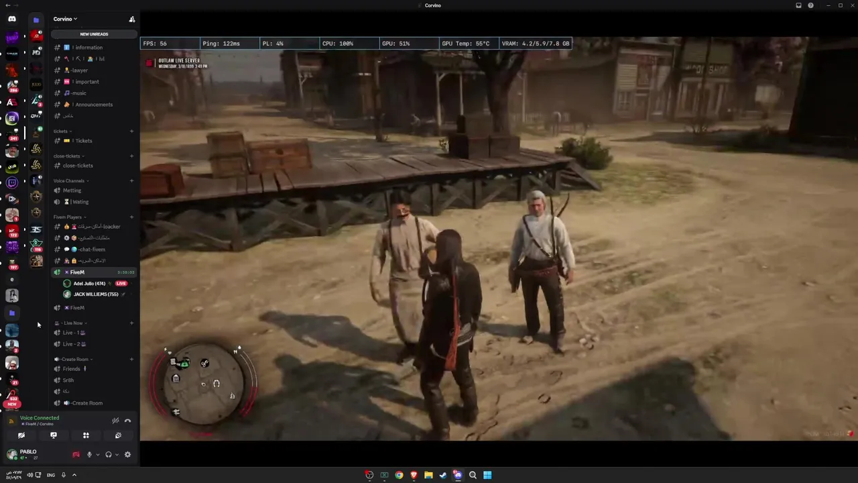Join the Wating voice channel
The width and height of the screenshot is (858, 483).
pos(94,202)
